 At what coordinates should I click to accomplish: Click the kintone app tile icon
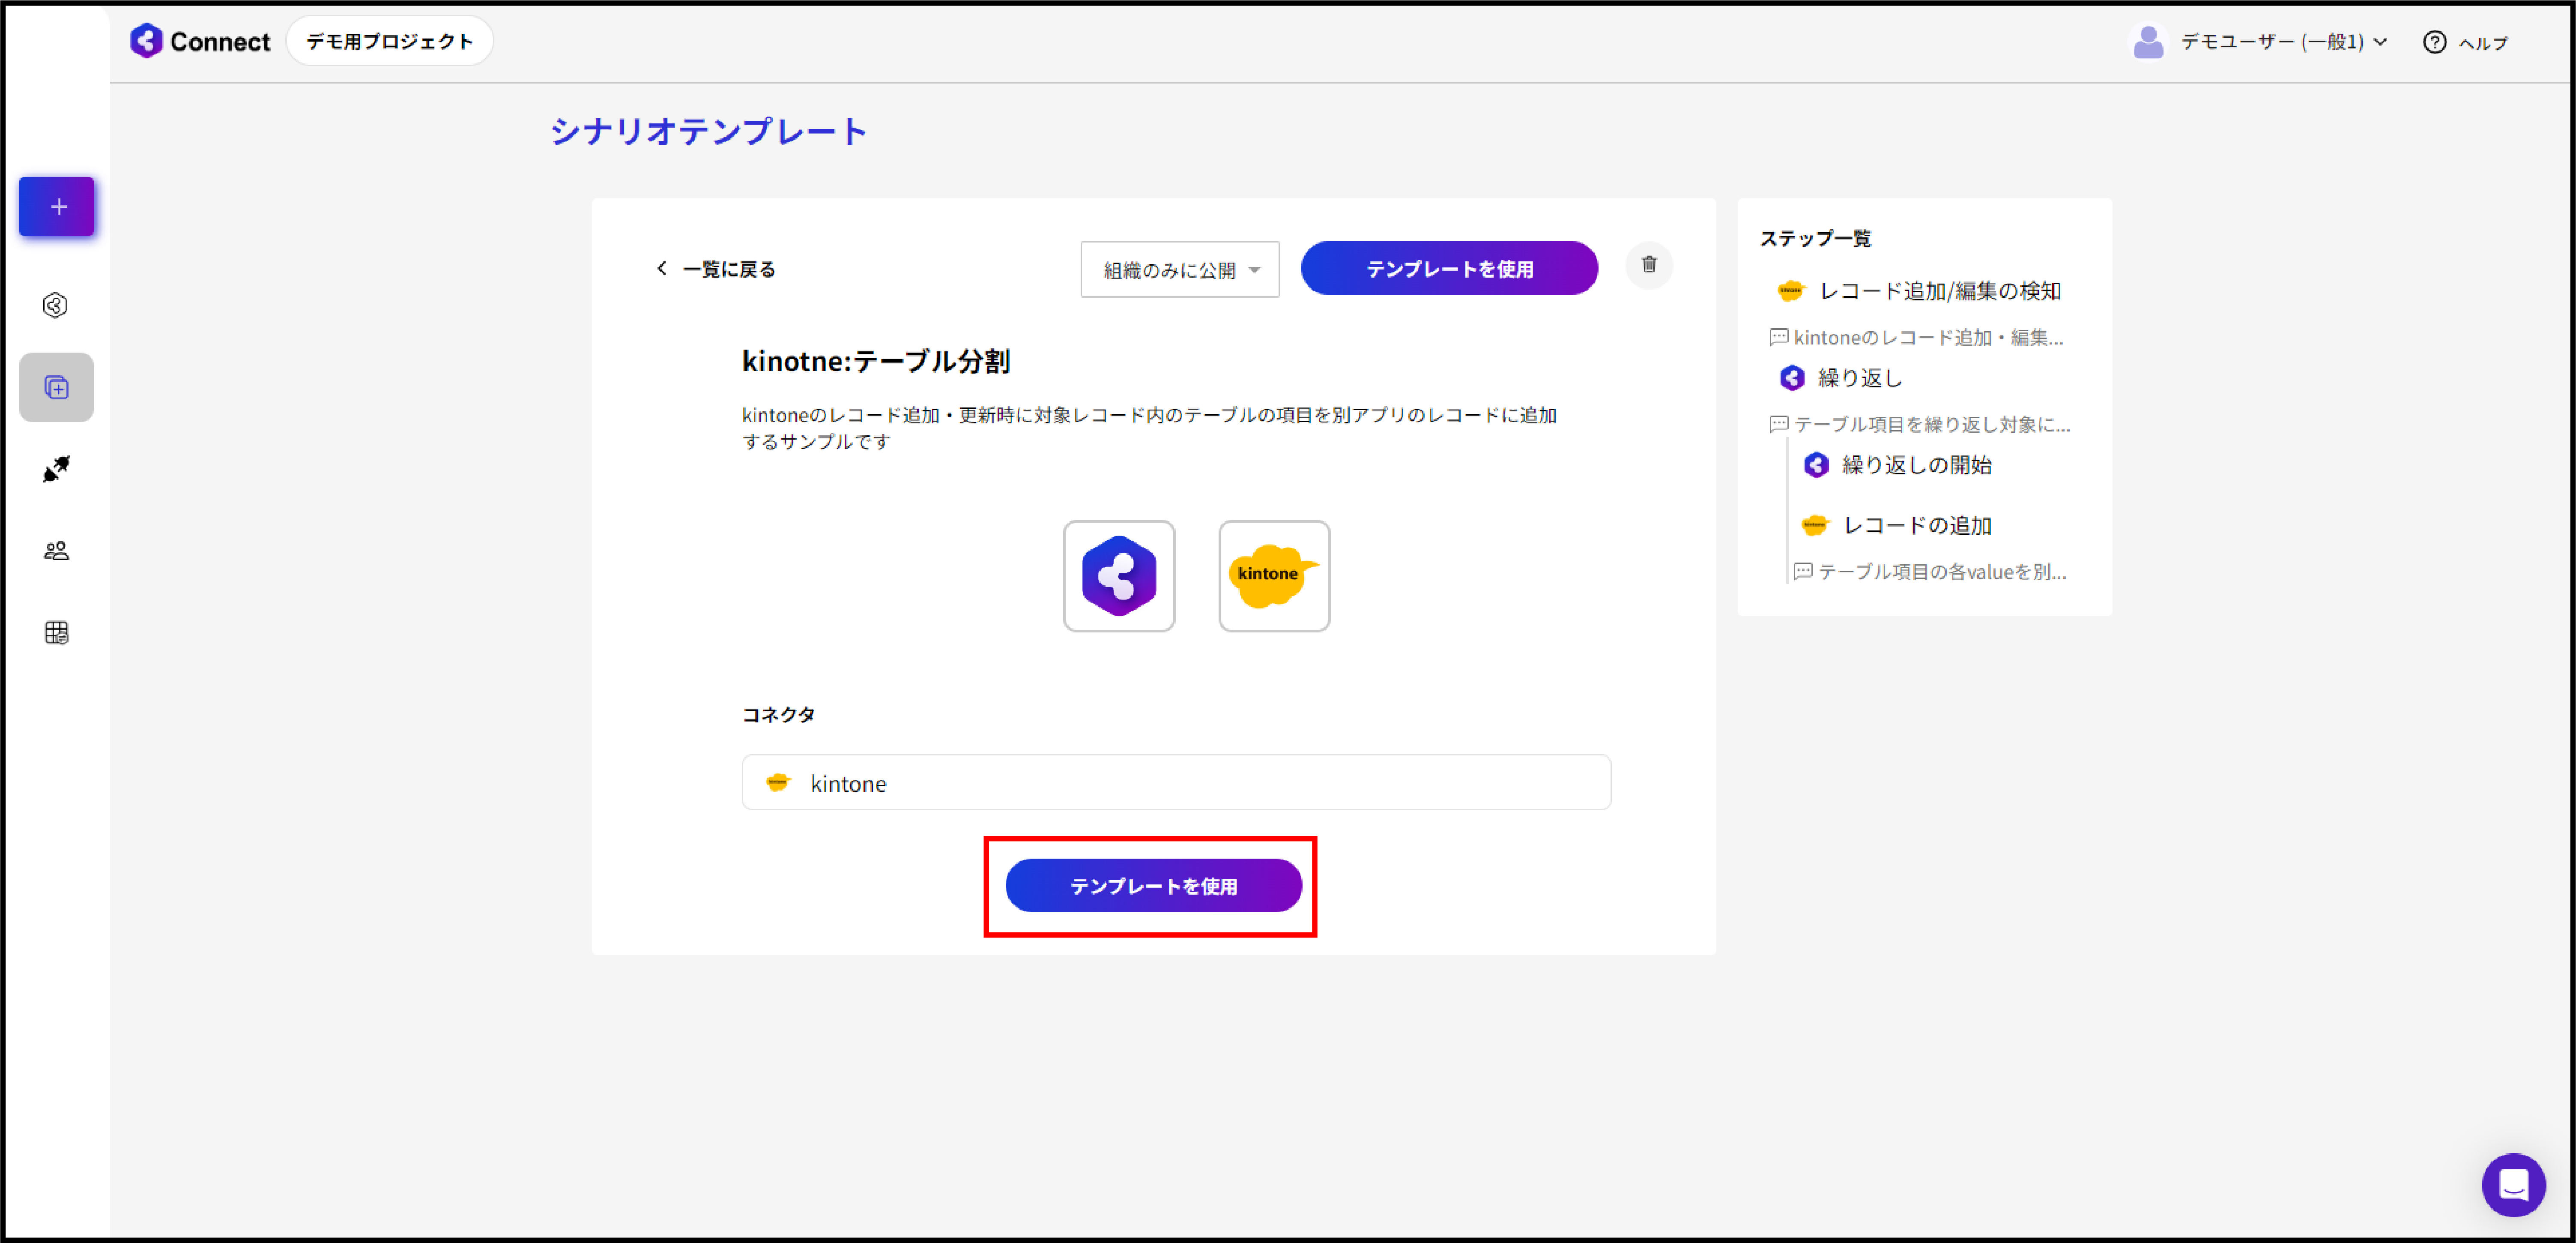point(1274,576)
